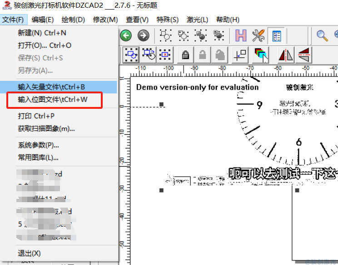
Task: Click clock numeral 6 on canvas
Action: [299, 142]
